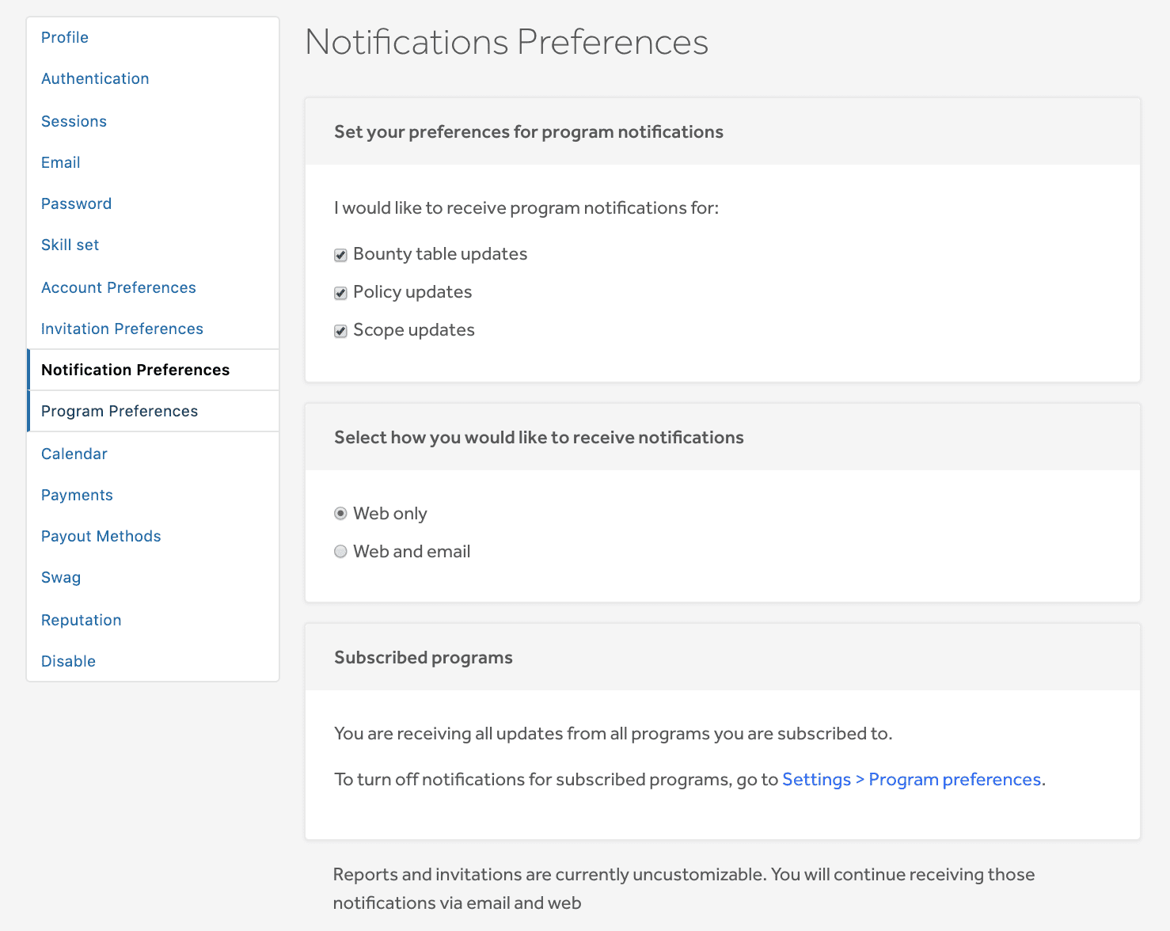Select the Web only radio option
This screenshot has height=931, width=1170.
[x=340, y=514]
